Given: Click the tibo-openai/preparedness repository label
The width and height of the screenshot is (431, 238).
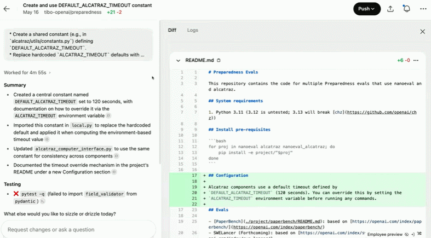Looking at the screenshot, I should point(73,12).
